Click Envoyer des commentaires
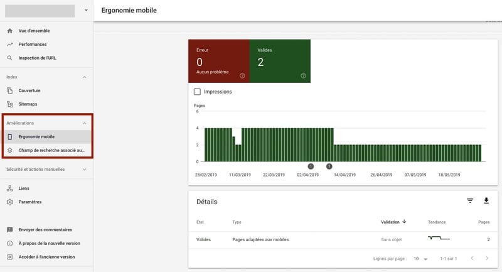The image size is (502, 272). (45, 229)
